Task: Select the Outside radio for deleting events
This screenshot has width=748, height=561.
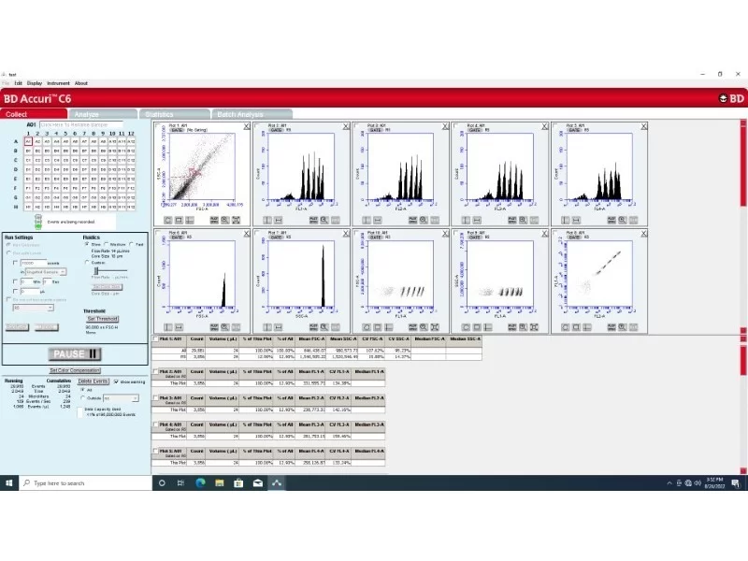Action: [82, 398]
